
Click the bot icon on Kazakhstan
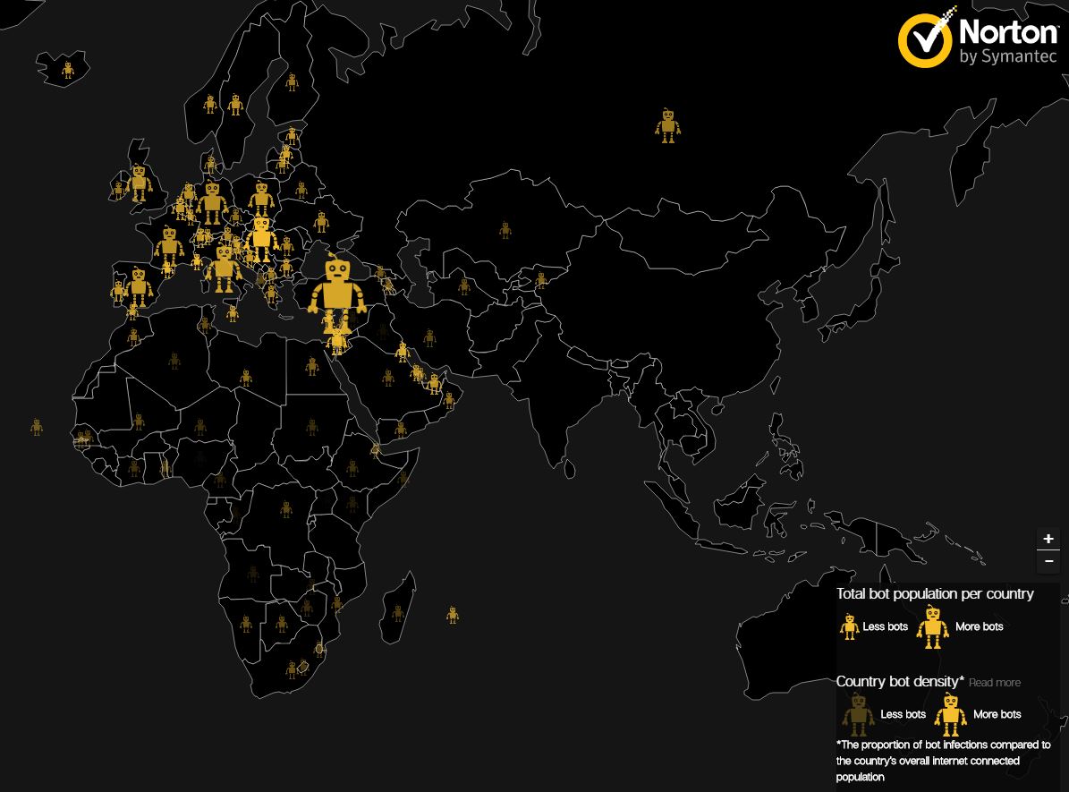(x=505, y=230)
